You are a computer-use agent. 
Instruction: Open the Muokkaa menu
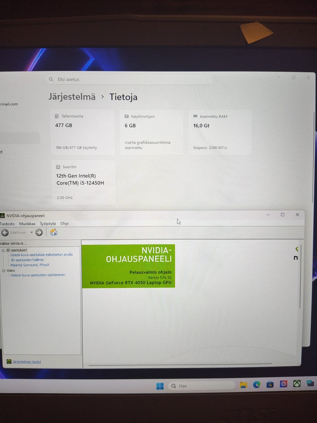pyautogui.click(x=27, y=224)
